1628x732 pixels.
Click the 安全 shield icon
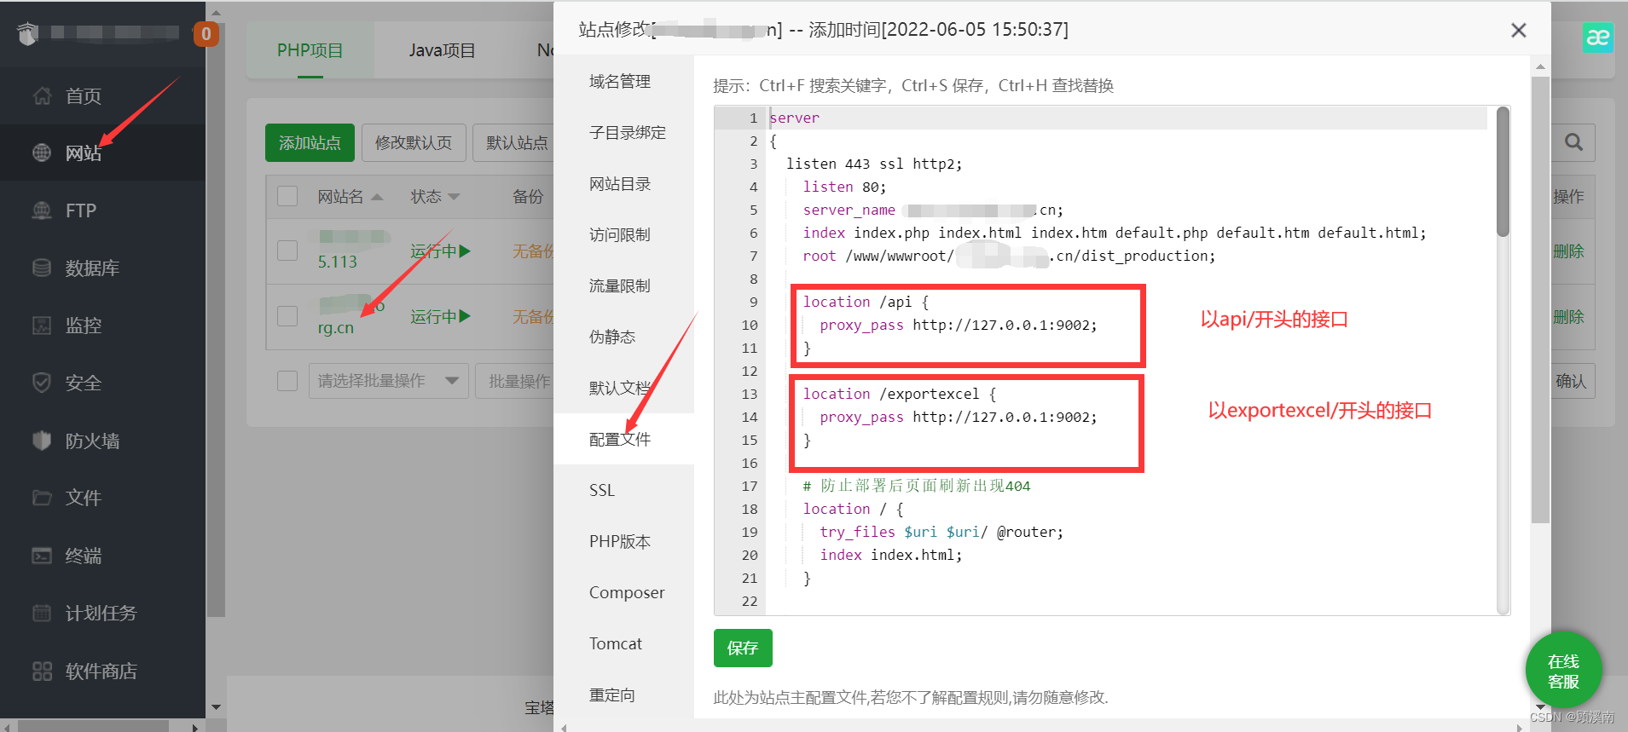click(42, 383)
